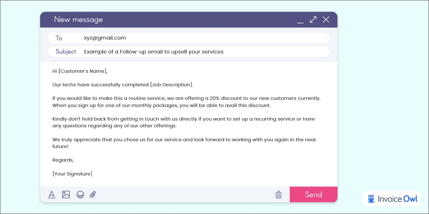The image size is (429, 214).
Task: Close the New message window
Action: (326, 20)
